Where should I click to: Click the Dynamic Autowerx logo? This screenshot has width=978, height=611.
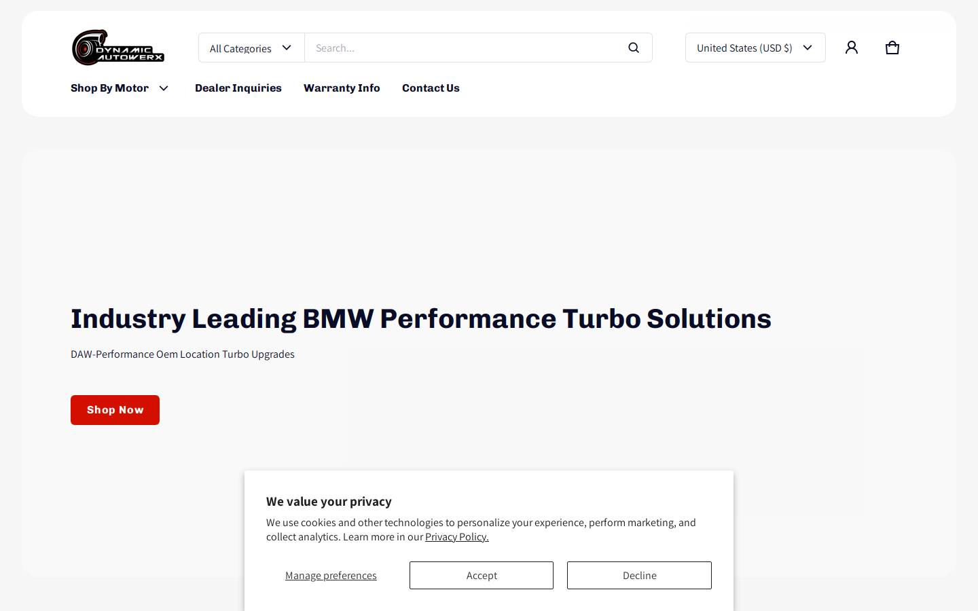(118, 48)
